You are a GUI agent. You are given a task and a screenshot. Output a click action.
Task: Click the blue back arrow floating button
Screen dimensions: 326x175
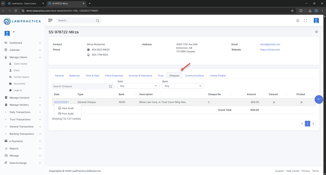[319, 99]
